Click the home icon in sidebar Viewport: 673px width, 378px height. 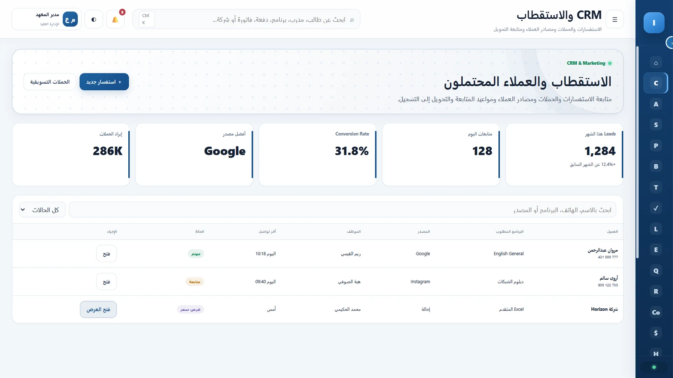click(656, 63)
